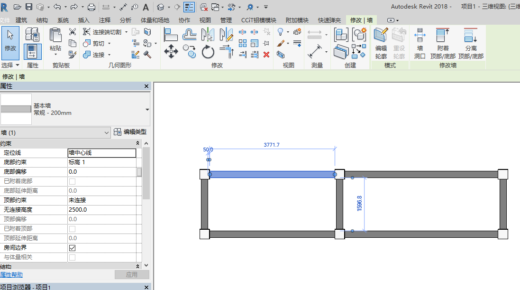Screen dimensions: 520x290
Task: Open the 连接端切割 dropdown arrow
Action: tap(127, 32)
